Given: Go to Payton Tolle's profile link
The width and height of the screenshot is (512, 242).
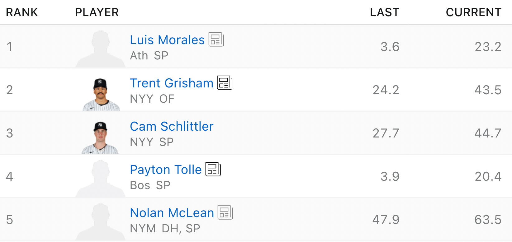Looking at the screenshot, I should (x=166, y=170).
